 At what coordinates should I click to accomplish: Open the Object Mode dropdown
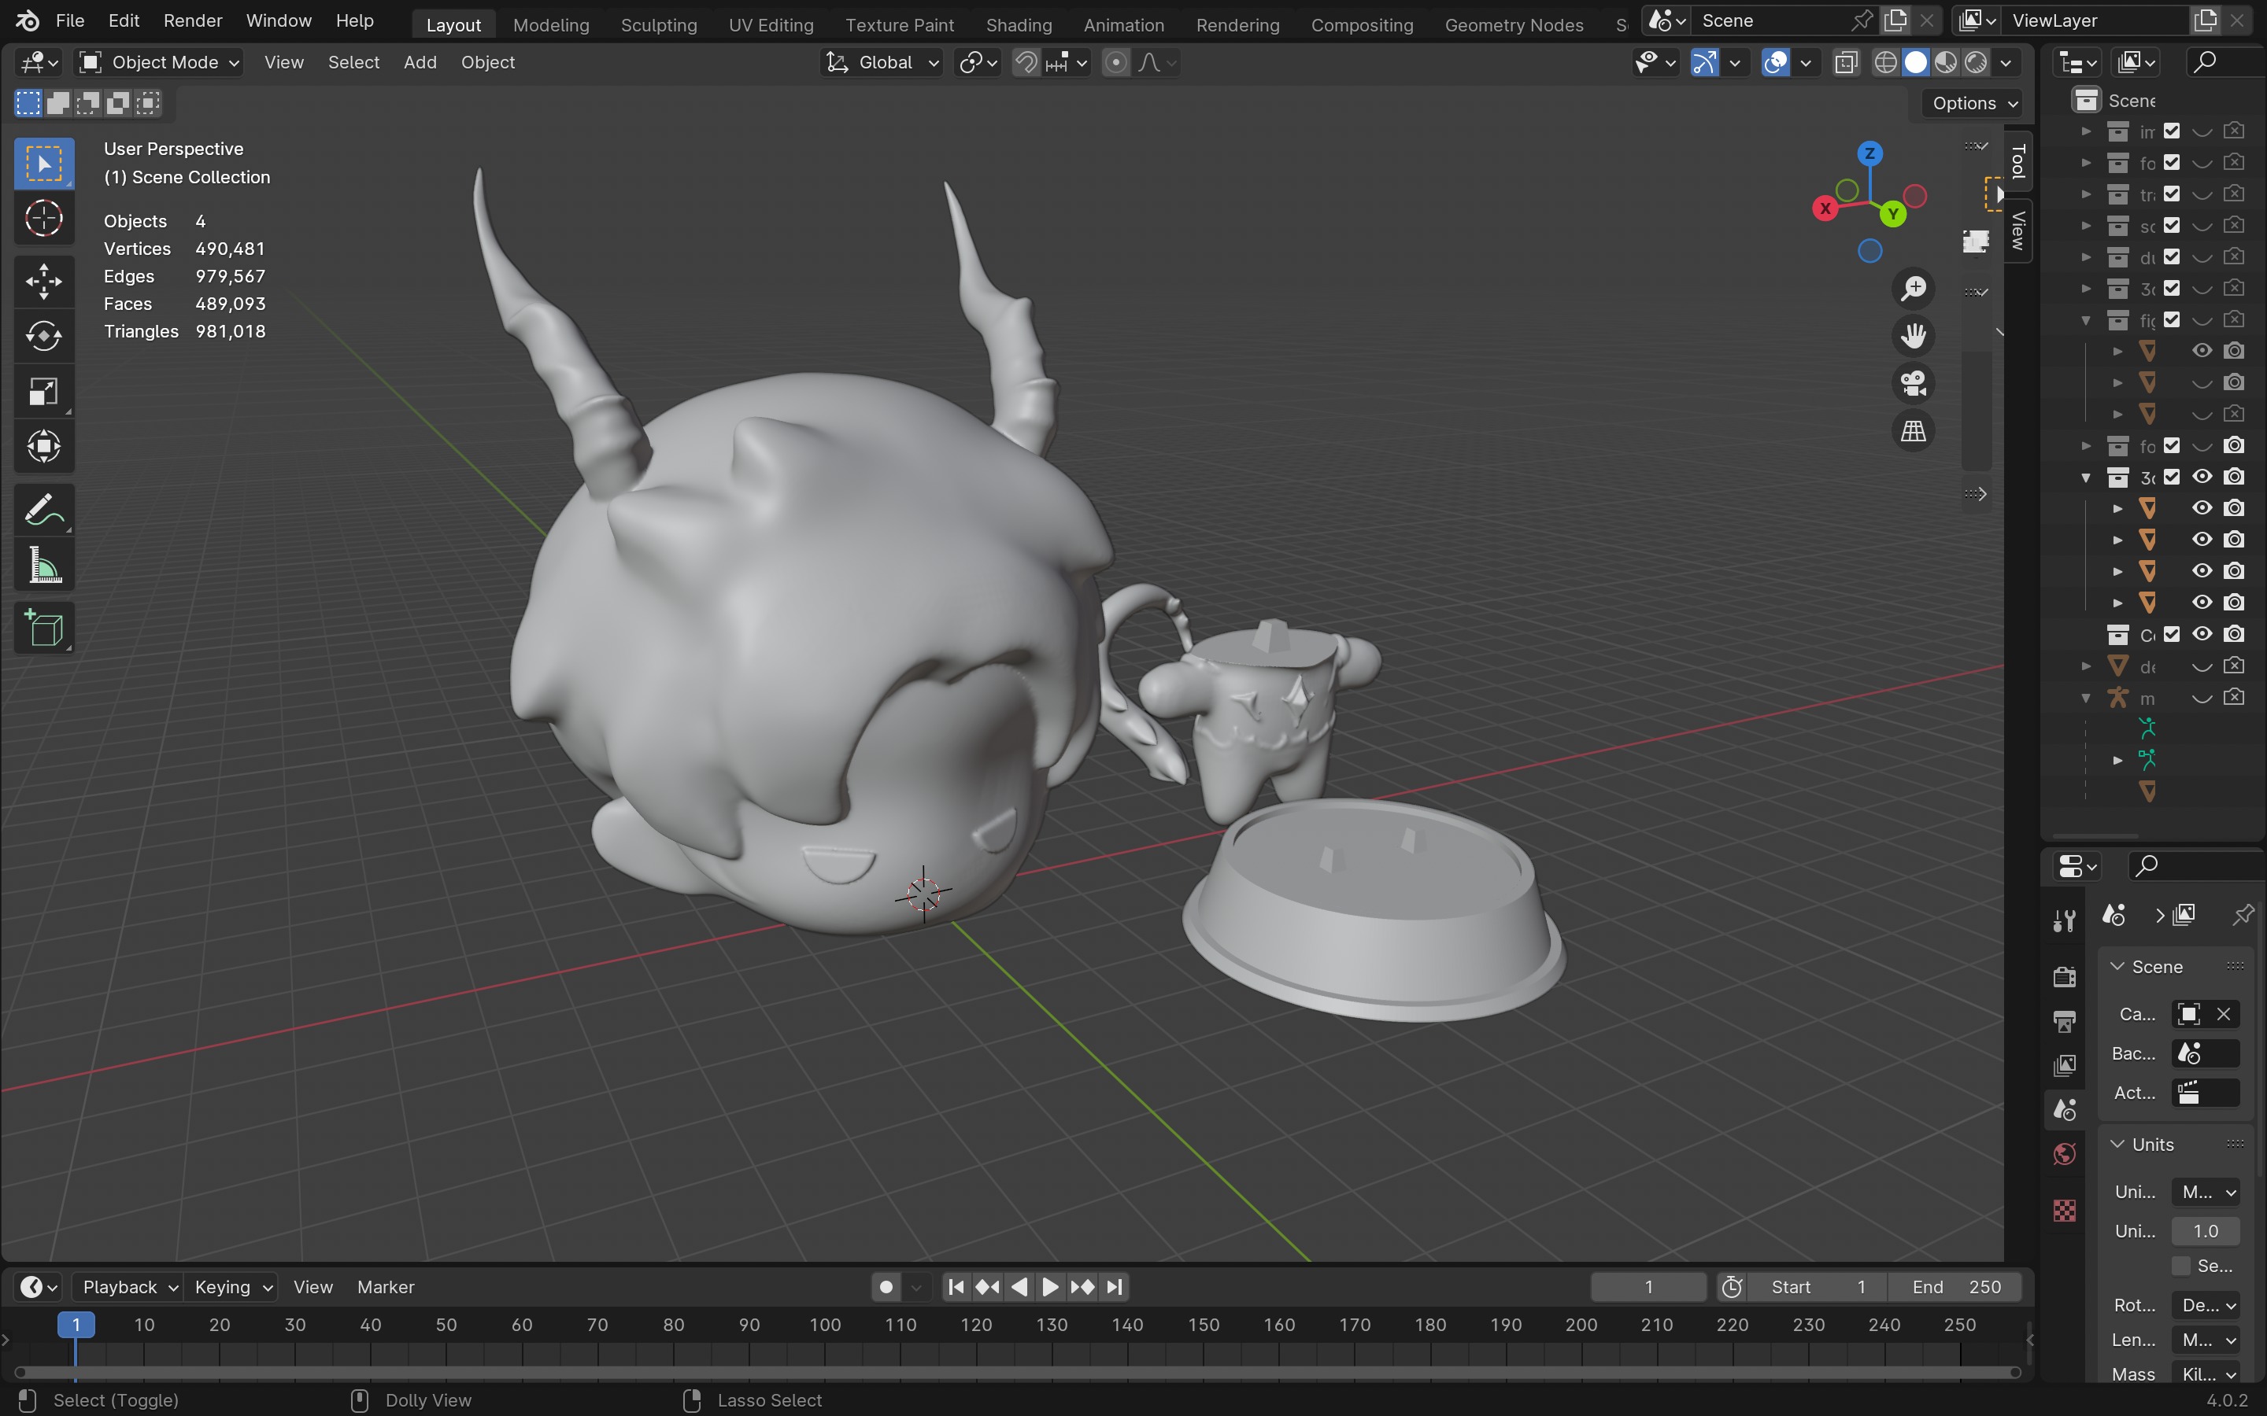point(159,63)
